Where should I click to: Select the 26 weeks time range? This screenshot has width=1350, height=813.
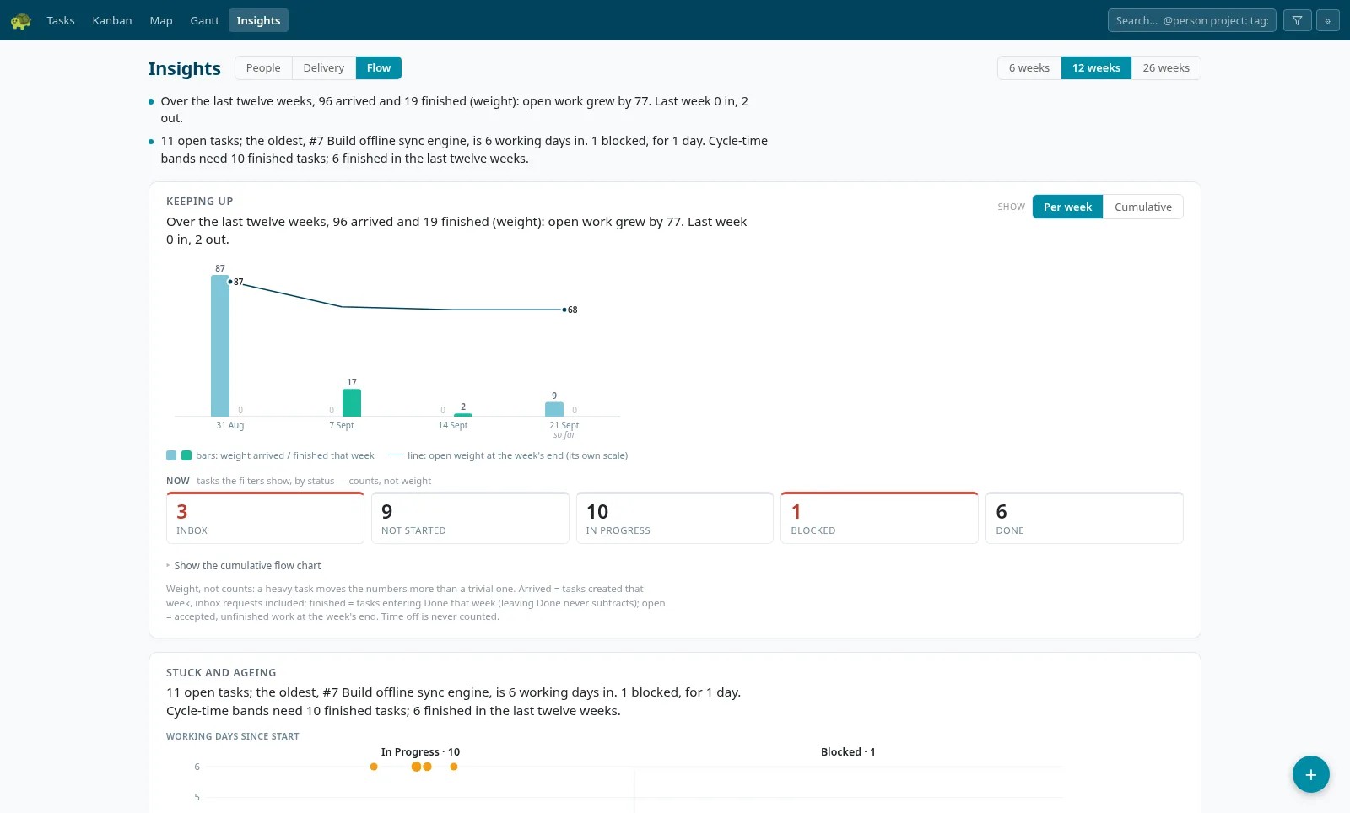pos(1166,67)
